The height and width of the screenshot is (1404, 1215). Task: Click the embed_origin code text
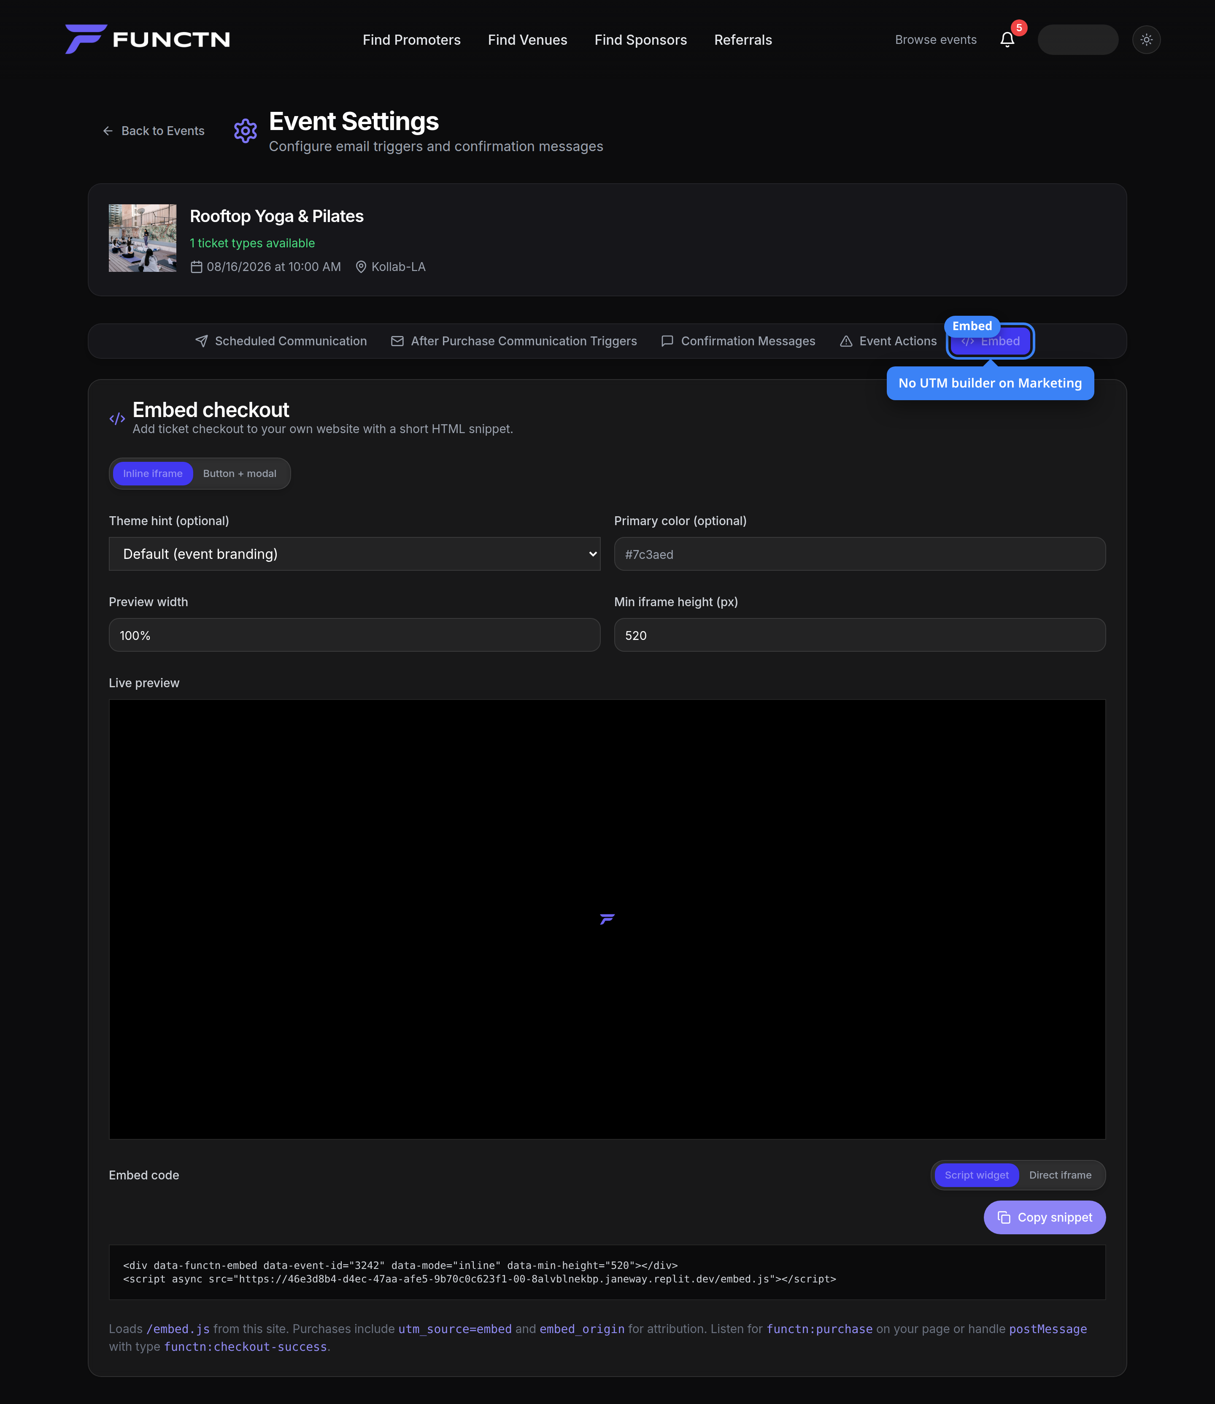(x=582, y=1329)
